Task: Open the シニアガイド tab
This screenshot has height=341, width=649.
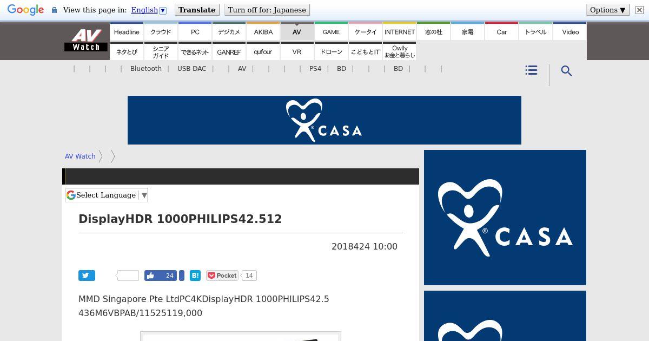Action: [161, 51]
